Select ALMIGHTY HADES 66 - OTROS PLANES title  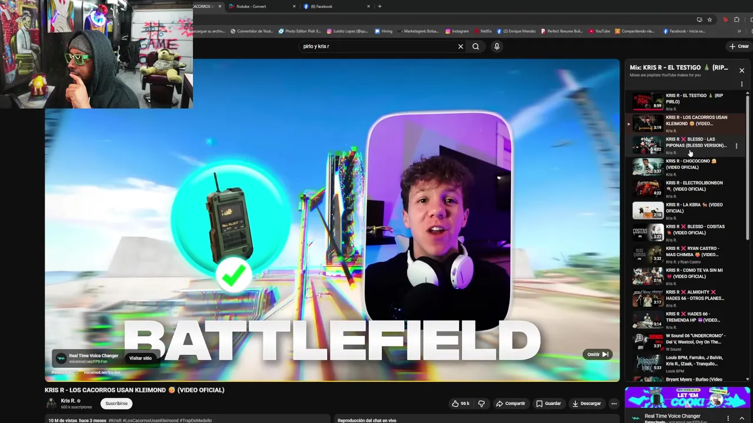695,295
